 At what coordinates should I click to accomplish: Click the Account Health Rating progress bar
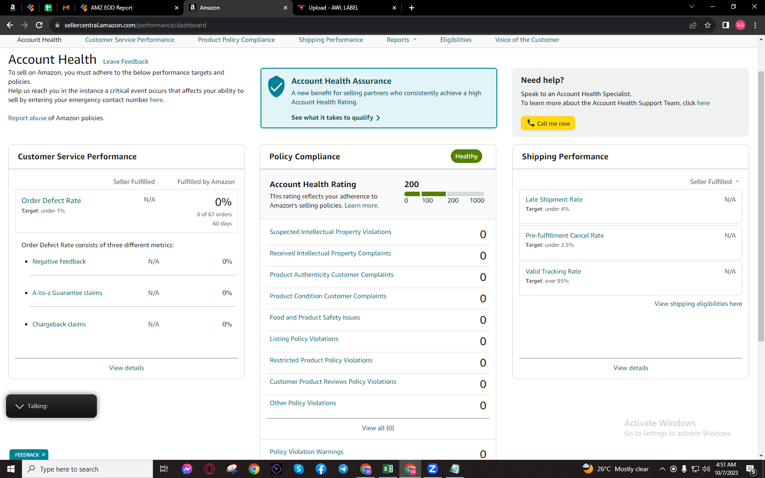[444, 194]
